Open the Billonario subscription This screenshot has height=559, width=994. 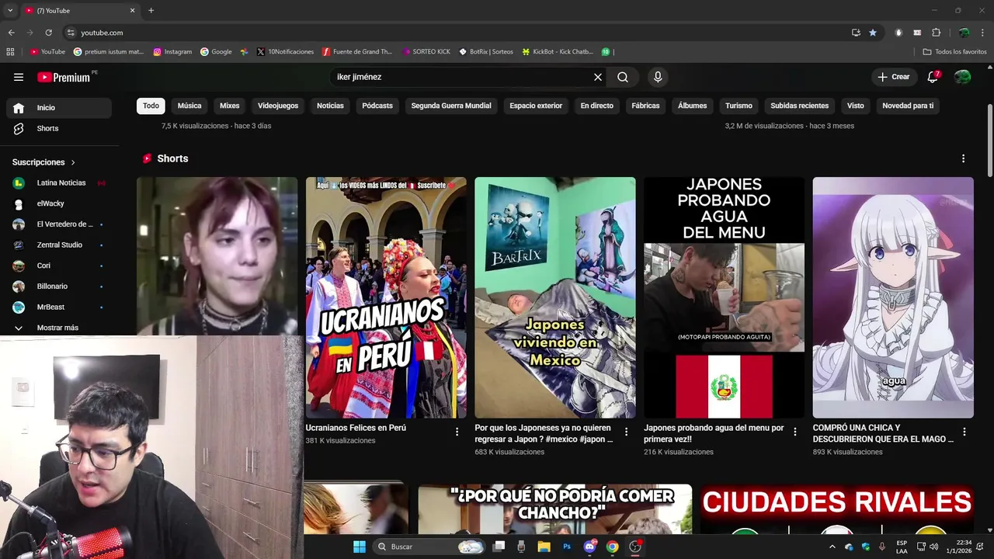point(59,286)
